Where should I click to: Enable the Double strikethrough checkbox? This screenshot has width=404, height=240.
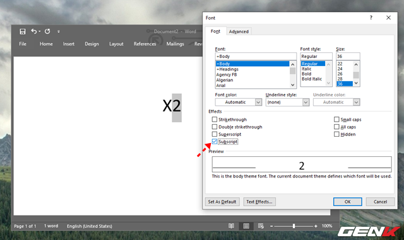click(x=215, y=127)
